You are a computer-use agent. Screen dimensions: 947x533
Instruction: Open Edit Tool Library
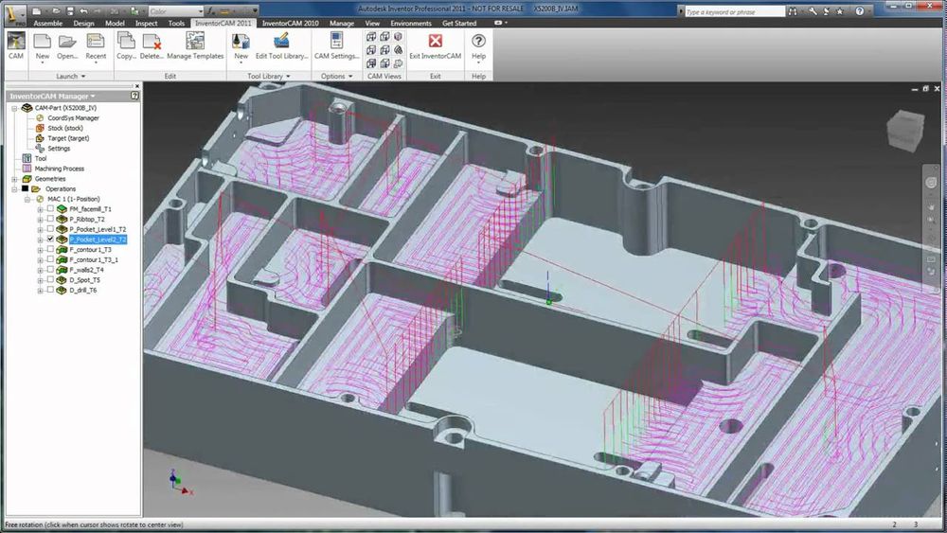(281, 45)
